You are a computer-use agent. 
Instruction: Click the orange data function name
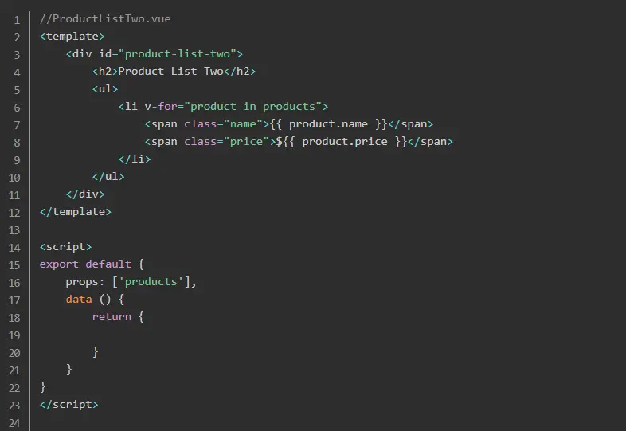point(79,300)
